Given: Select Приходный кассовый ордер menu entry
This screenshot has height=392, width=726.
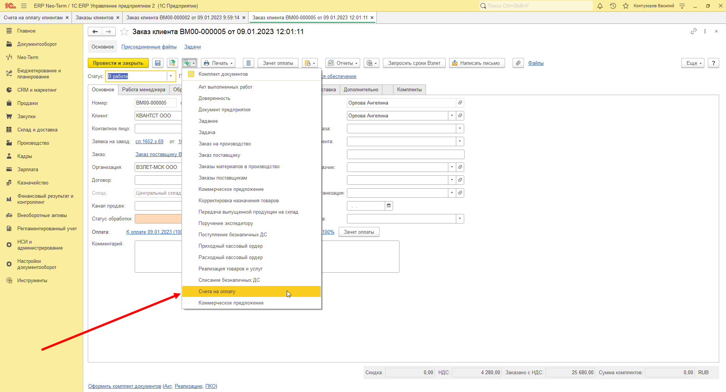Looking at the screenshot, I should tap(252, 246).
